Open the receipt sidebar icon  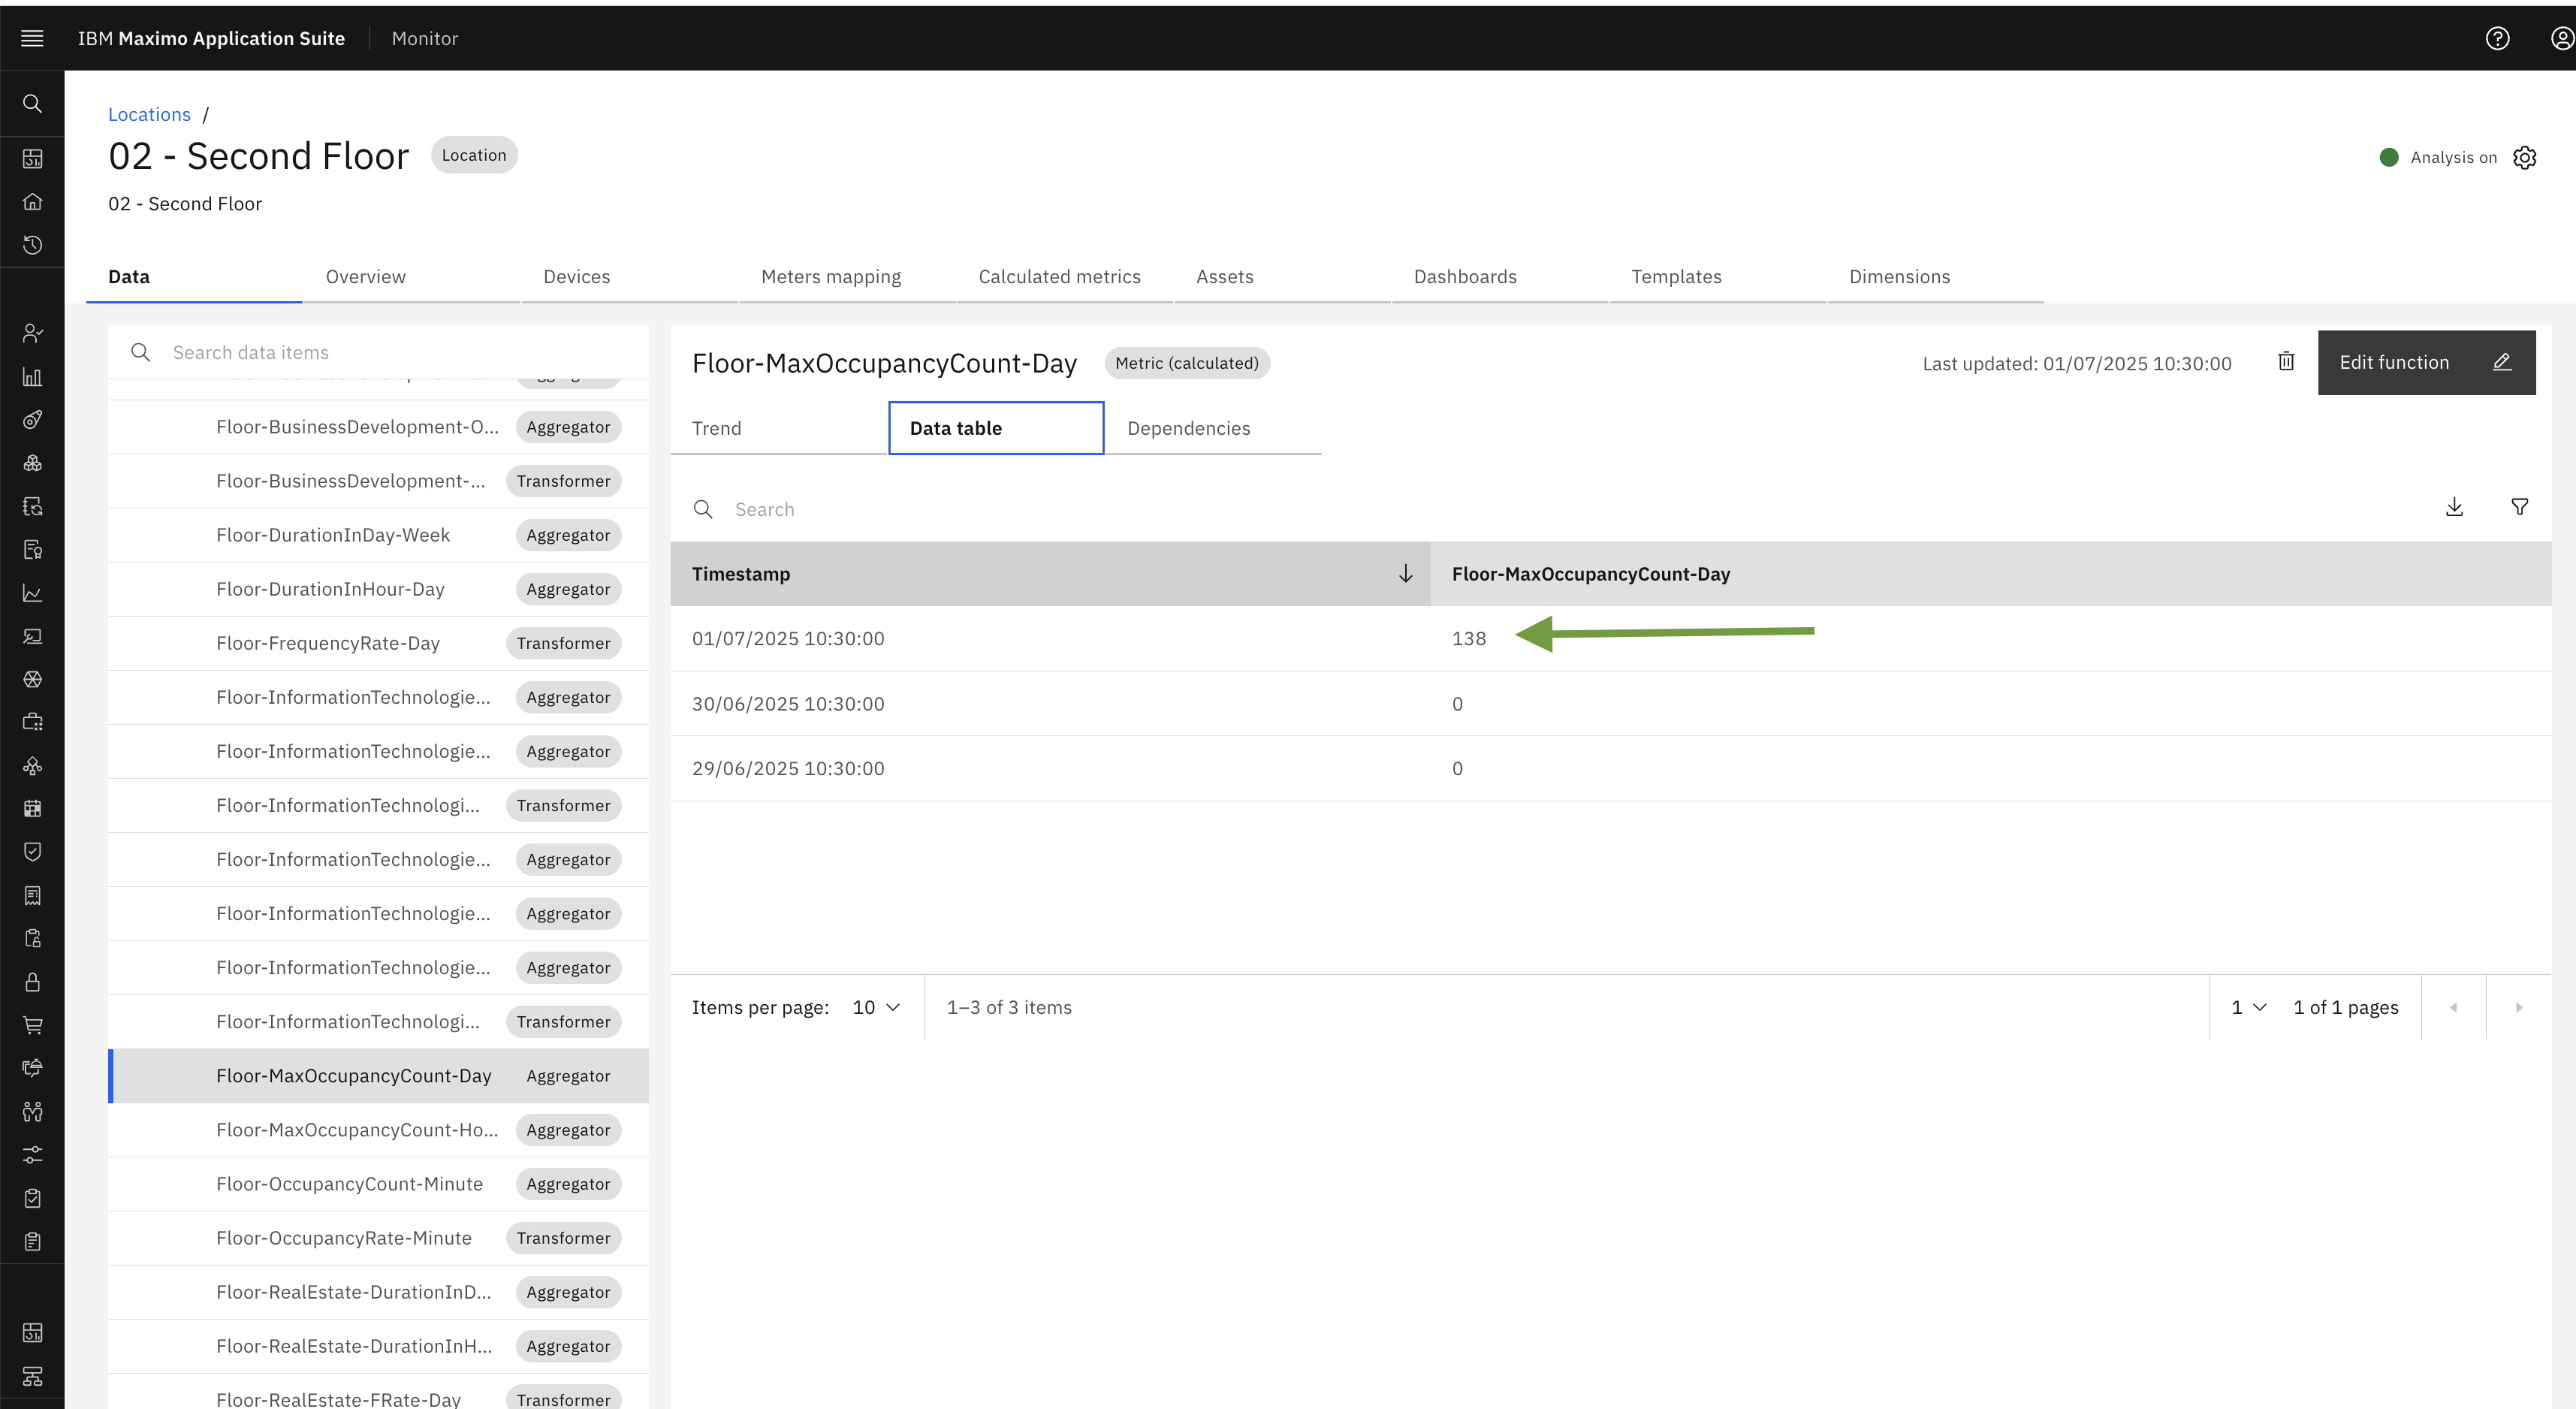pos(32,895)
